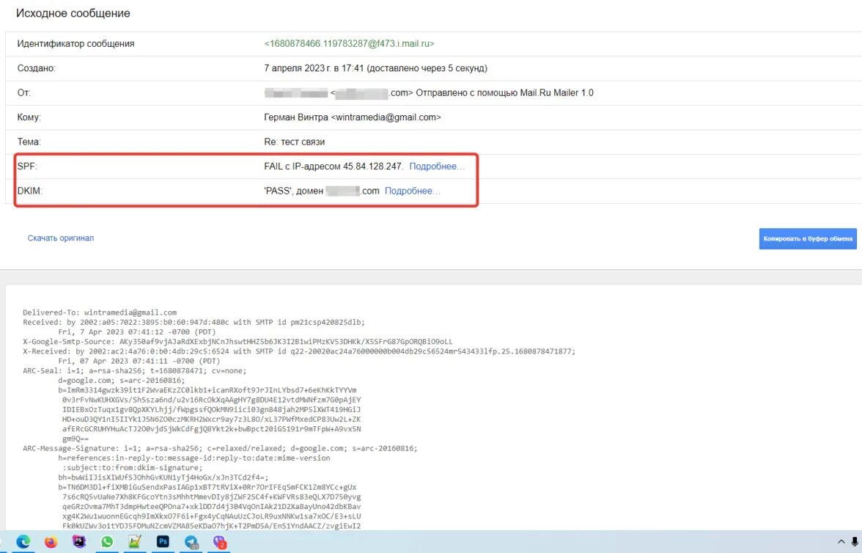The height and width of the screenshot is (553, 862).
Task: Click the 'Кому:' row label
Action: pos(29,117)
